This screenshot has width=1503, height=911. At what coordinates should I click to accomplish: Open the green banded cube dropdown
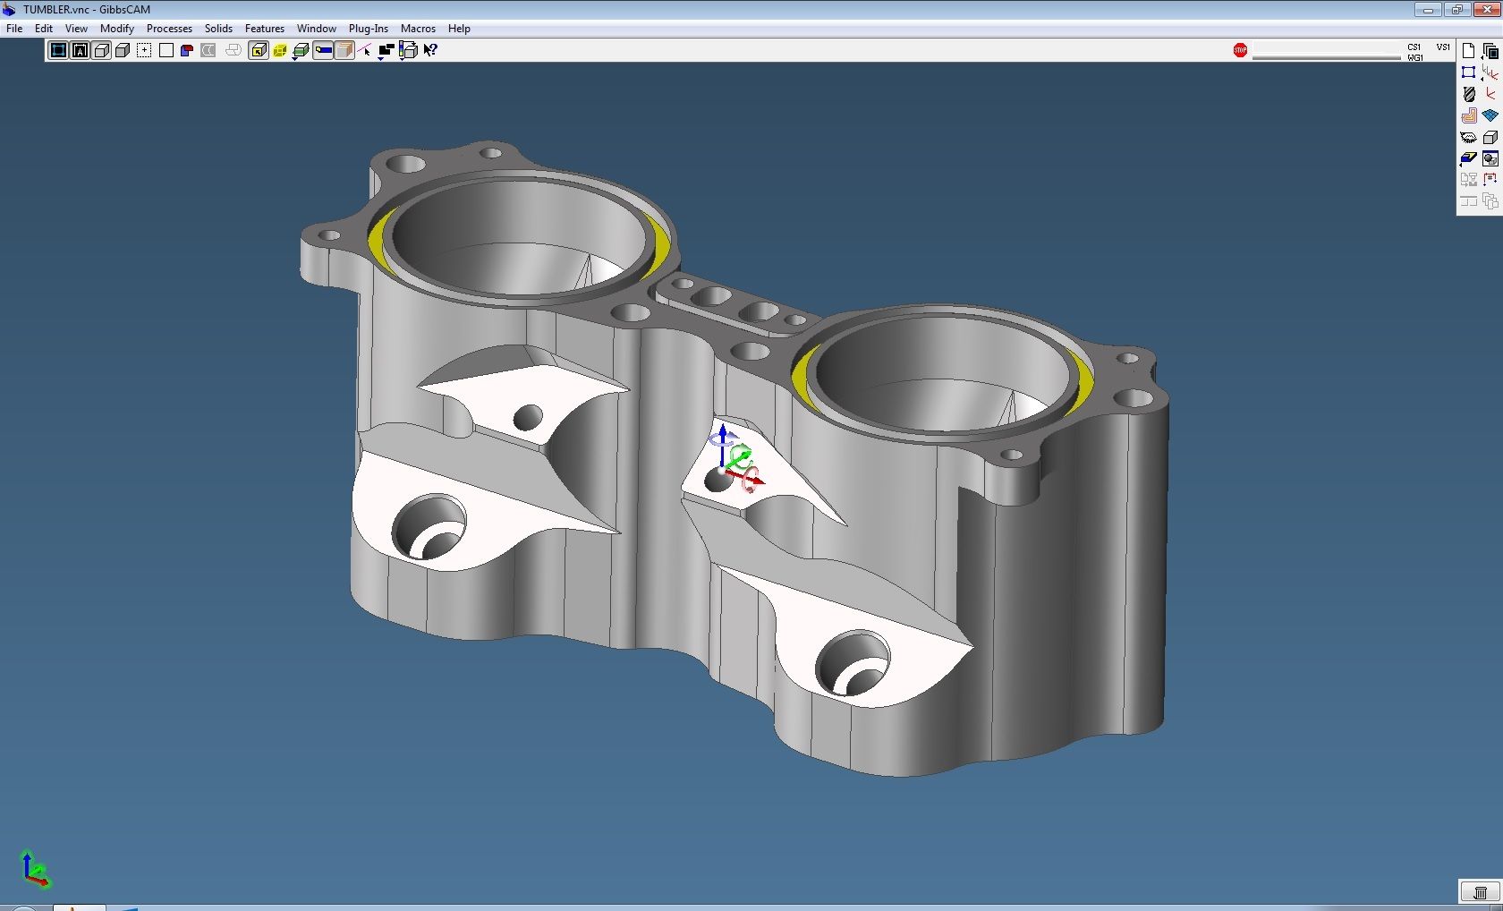[x=301, y=51]
